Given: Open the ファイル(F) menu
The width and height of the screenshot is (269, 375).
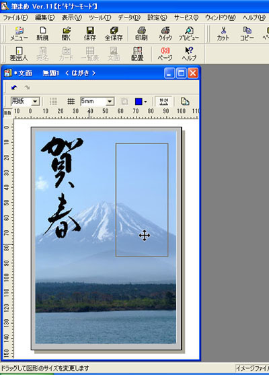Looking at the screenshot, I should pos(15,18).
